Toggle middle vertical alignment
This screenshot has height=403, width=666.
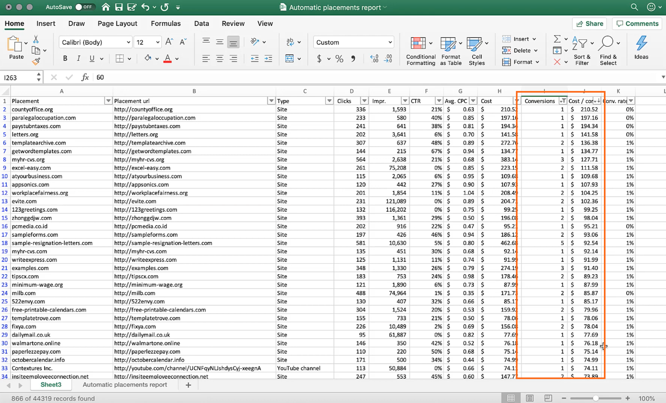220,42
